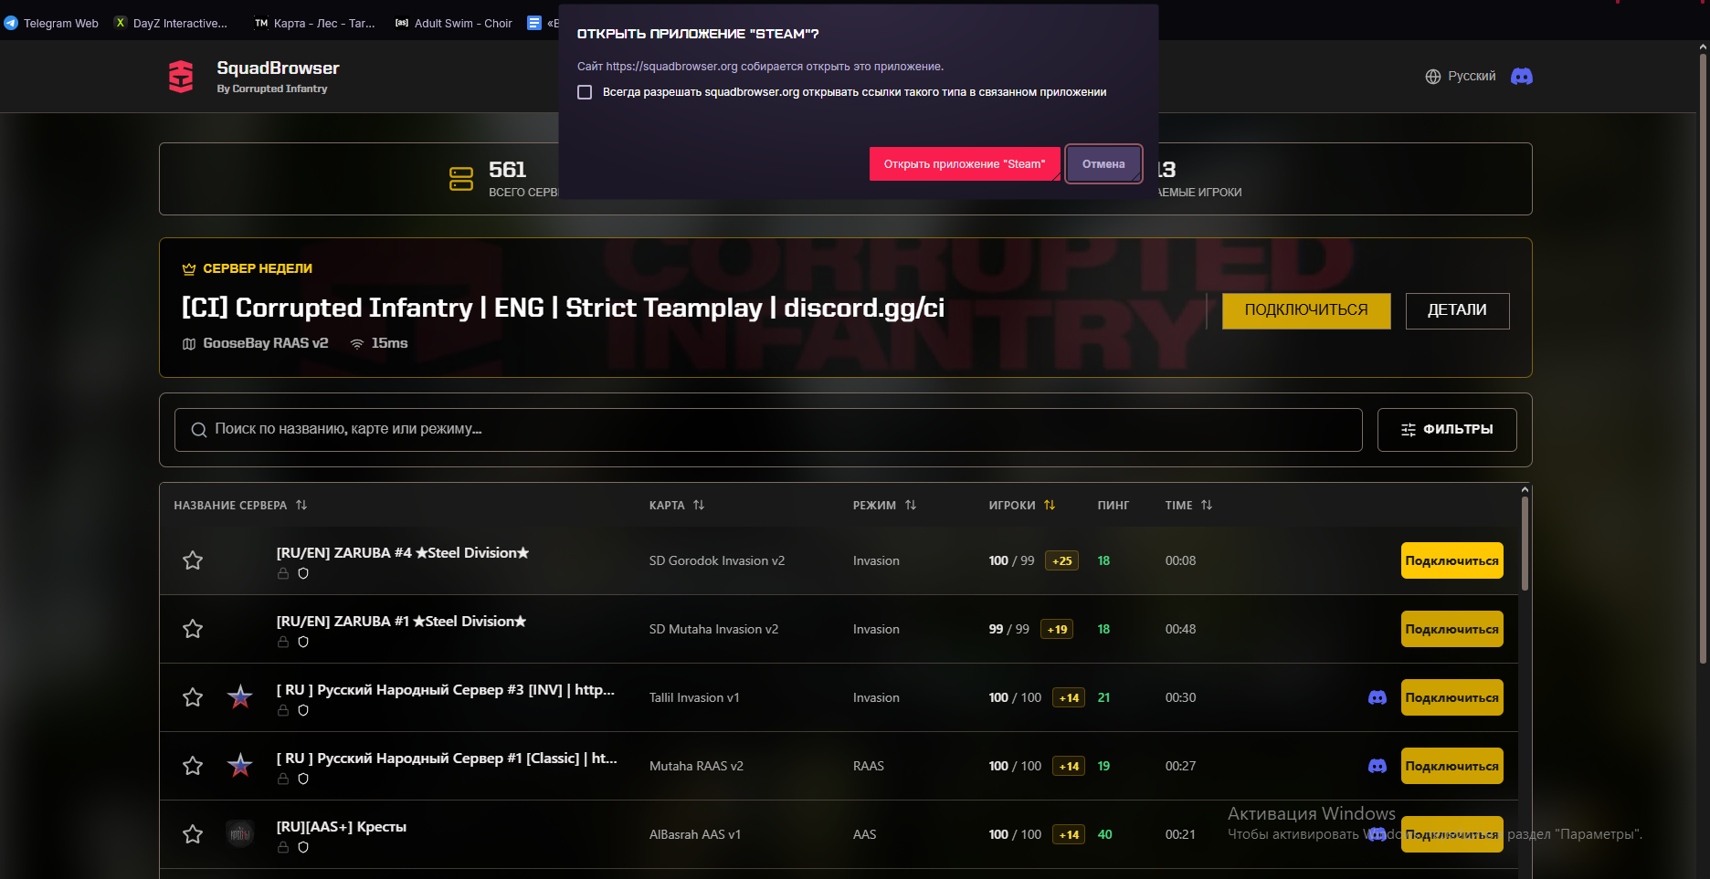
Task: Switch to the DayZ Interactive tab
Action: tap(171, 24)
